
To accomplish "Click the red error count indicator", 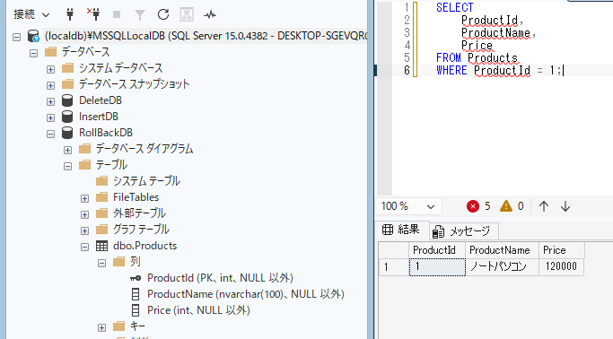I will pos(478,206).
